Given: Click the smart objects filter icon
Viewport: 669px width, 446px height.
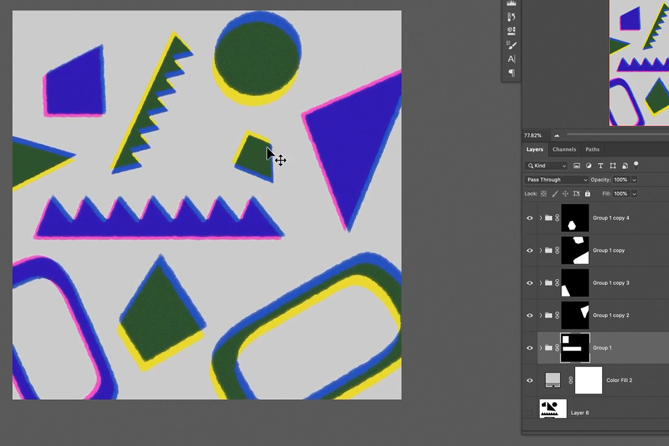Looking at the screenshot, I should [x=625, y=166].
